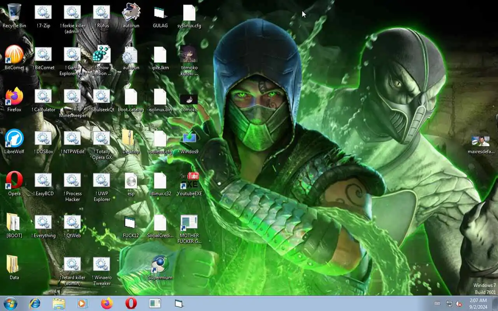
Task: Select the syslinux.cfg file icon
Action: [189, 16]
